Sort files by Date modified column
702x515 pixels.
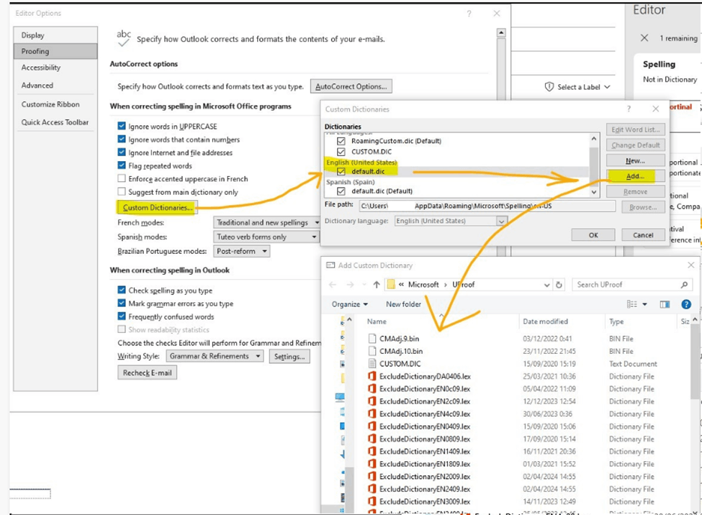545,322
